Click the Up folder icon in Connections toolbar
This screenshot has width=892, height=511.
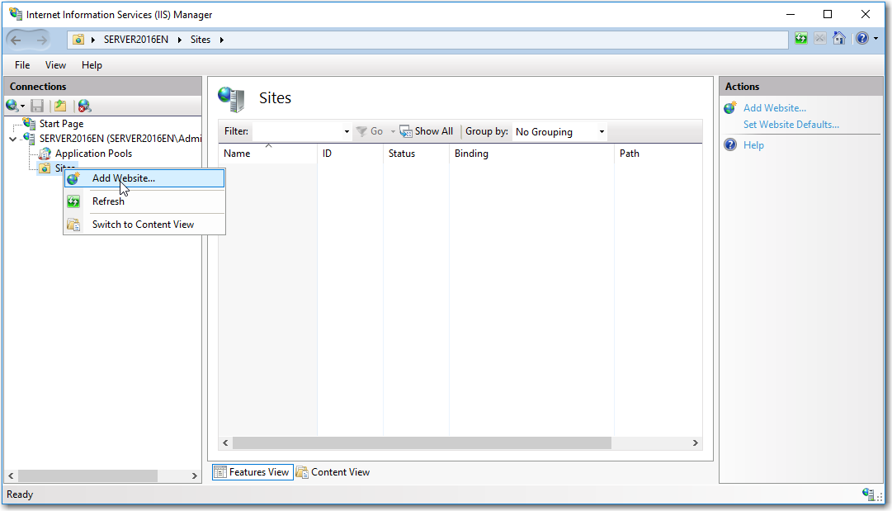[x=60, y=106]
